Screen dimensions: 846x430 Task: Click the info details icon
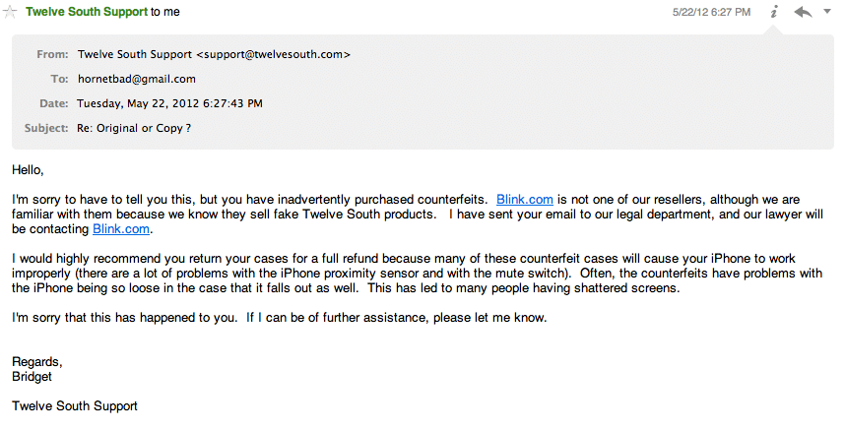[x=774, y=12]
